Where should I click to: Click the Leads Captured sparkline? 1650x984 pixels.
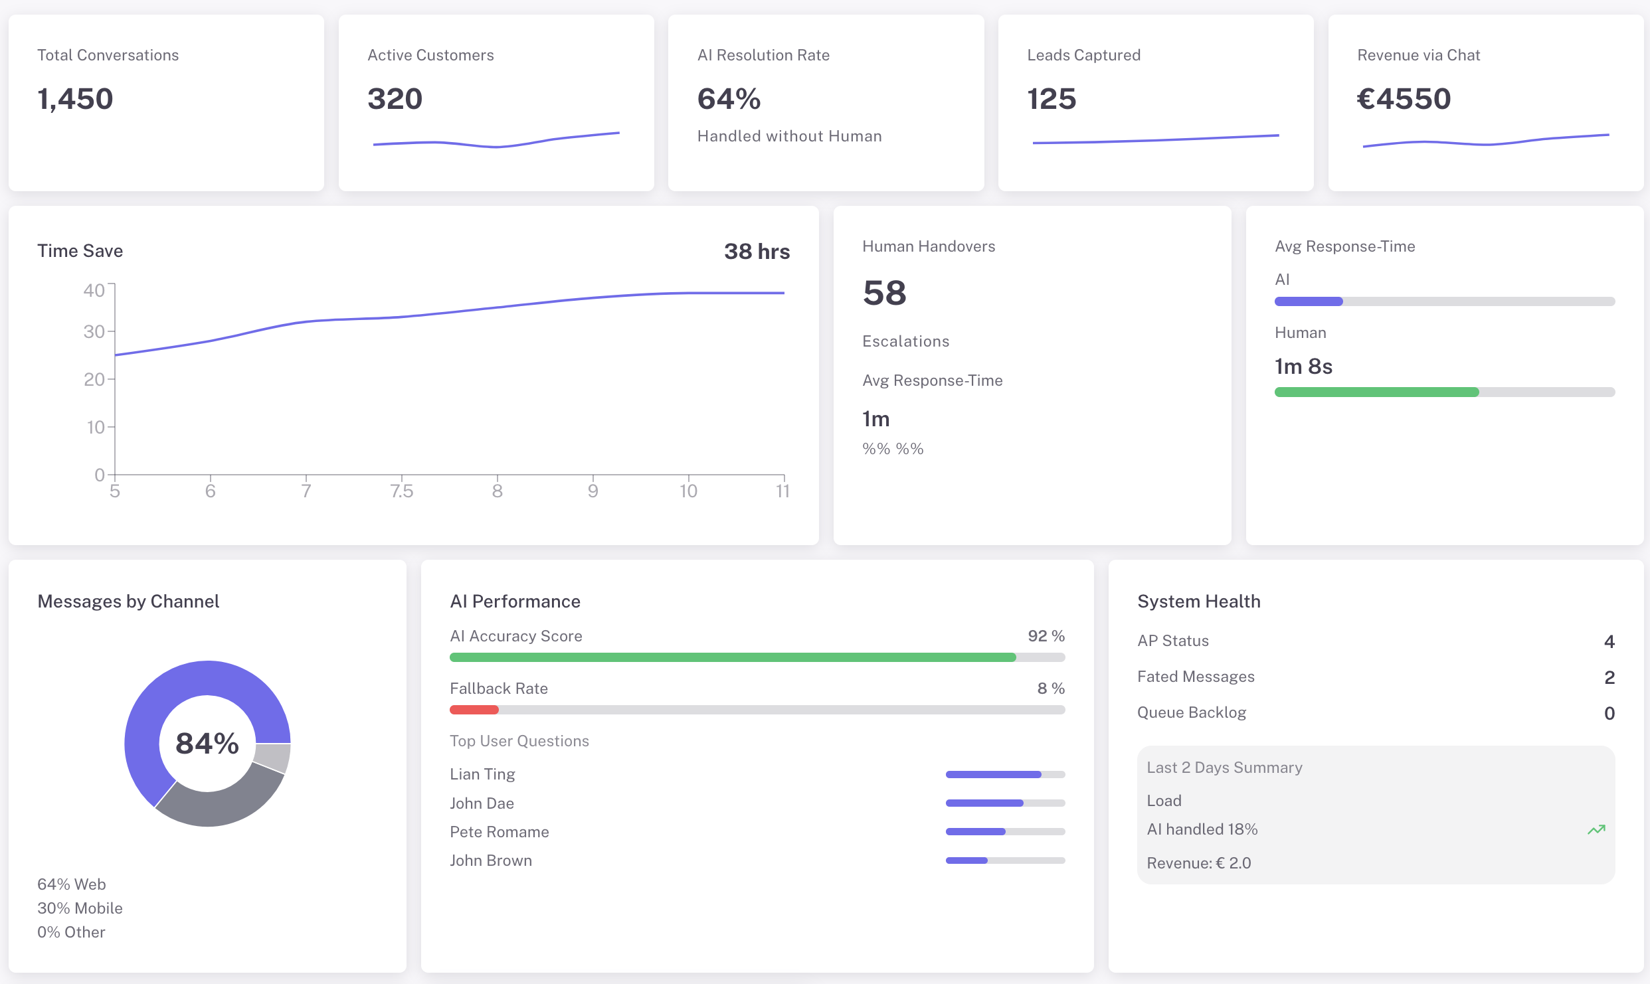click(x=1155, y=139)
